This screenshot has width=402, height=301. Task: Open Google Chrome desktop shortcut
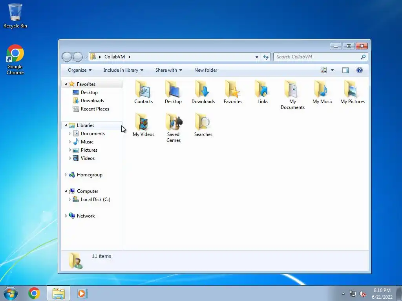[x=15, y=60]
